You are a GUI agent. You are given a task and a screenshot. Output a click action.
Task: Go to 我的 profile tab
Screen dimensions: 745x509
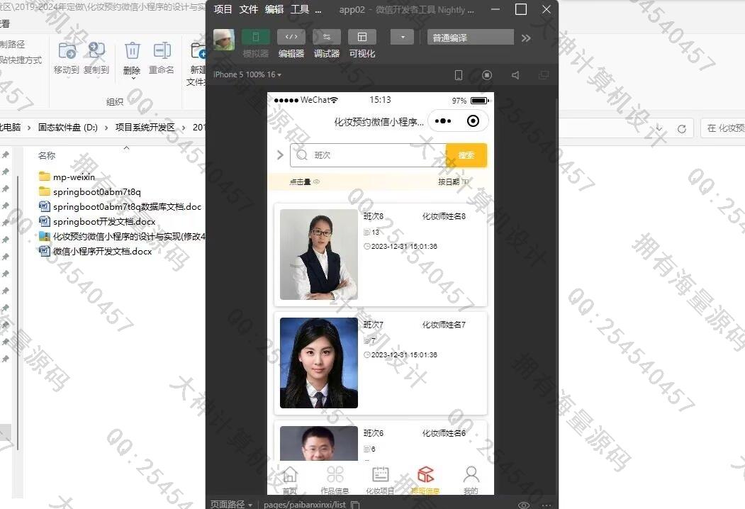[x=471, y=480]
